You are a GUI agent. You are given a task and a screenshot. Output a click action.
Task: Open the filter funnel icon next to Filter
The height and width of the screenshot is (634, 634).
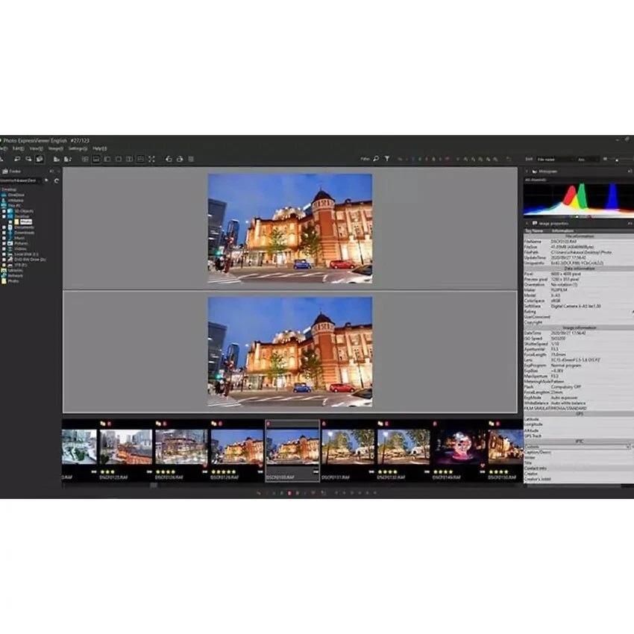click(x=387, y=158)
